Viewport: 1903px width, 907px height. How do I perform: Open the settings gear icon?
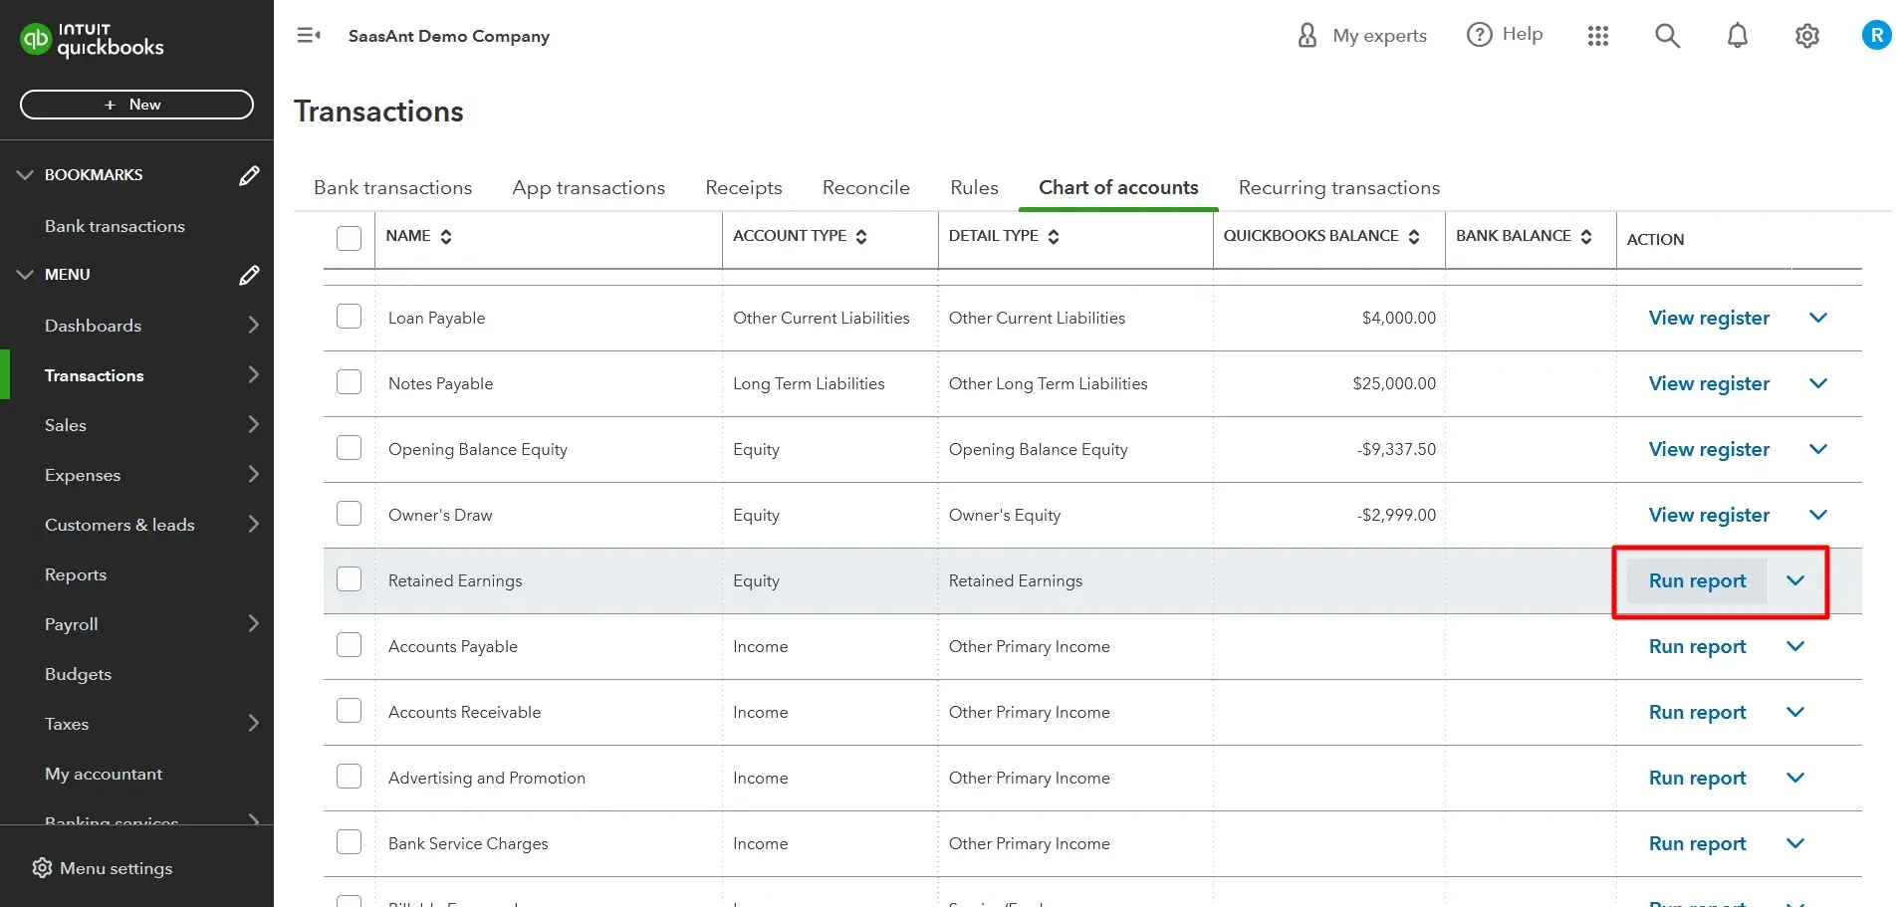pyautogui.click(x=1807, y=36)
